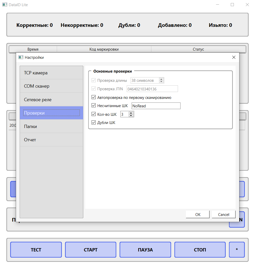This screenshot has height=265, width=255.
Task: Click the Настройки dialog title icon
Action: pos(21,57)
